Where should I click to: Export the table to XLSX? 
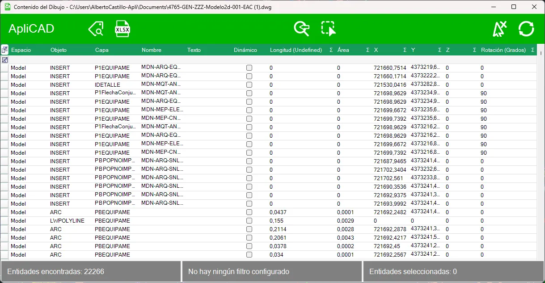point(123,29)
